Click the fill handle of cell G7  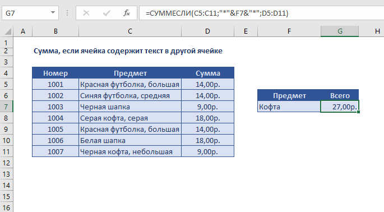(359, 112)
